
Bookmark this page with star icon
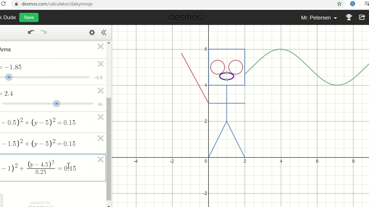coord(339,4)
